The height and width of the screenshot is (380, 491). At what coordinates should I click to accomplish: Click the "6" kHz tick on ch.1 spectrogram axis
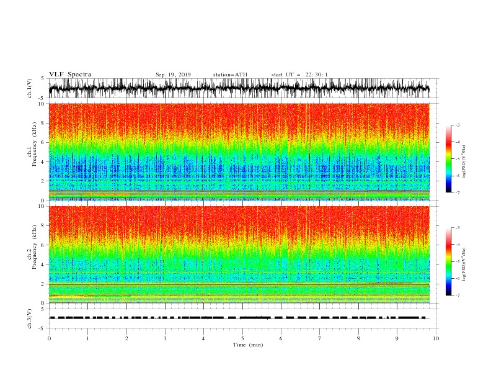[43, 143]
